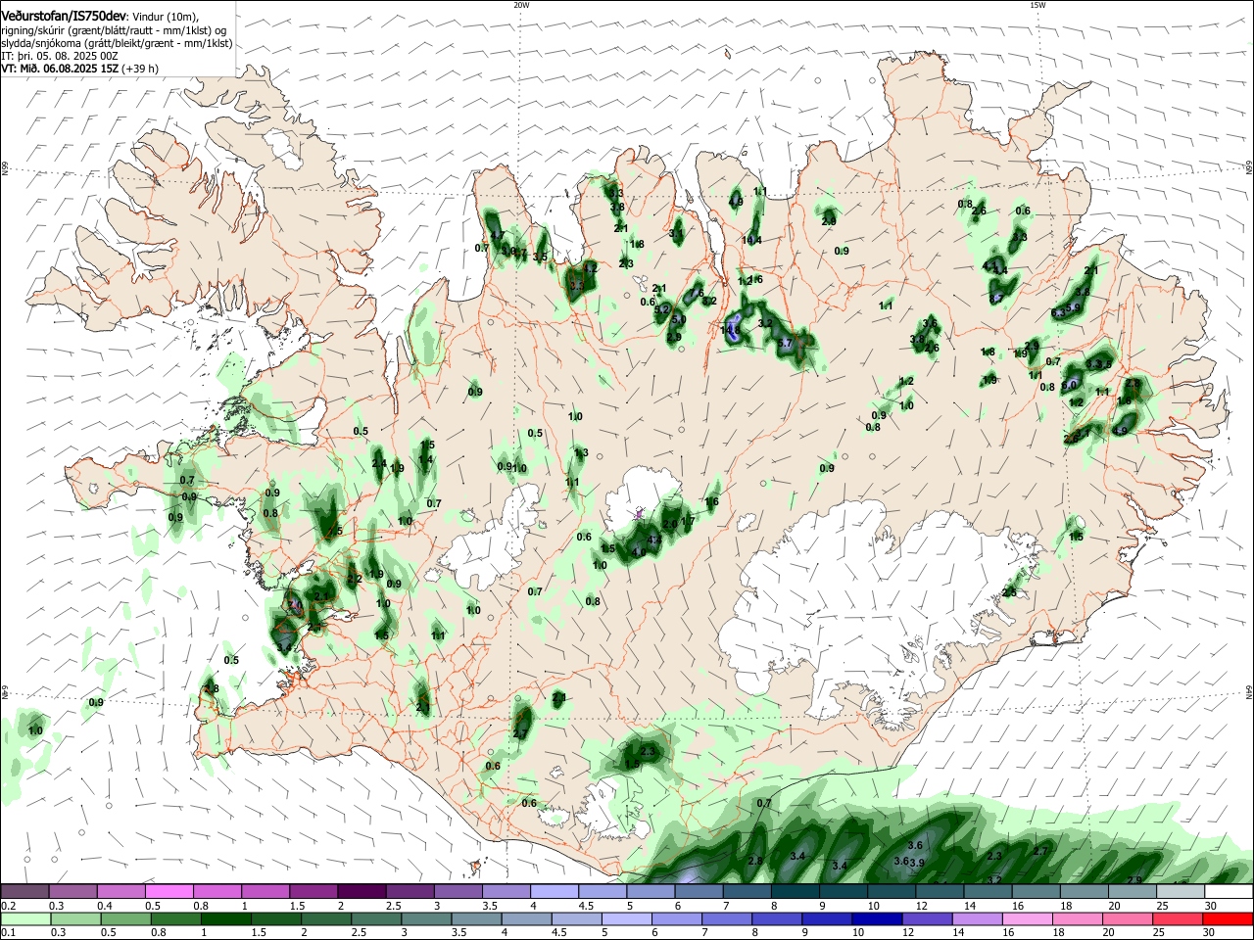This screenshot has width=1254, height=940.
Task: Click the medium blue bottom-row swatch starting at 8
Action: [778, 918]
